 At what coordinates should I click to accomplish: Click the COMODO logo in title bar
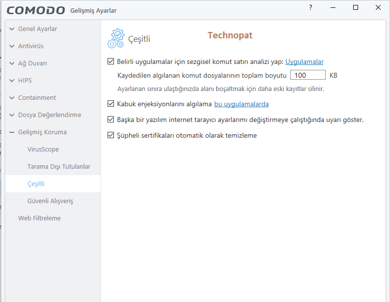click(36, 10)
